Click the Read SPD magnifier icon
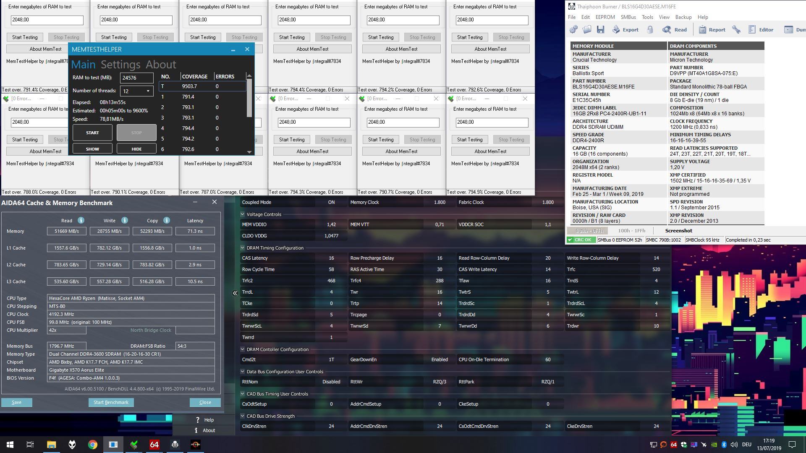Screen dimensions: 806x453 (666, 29)
